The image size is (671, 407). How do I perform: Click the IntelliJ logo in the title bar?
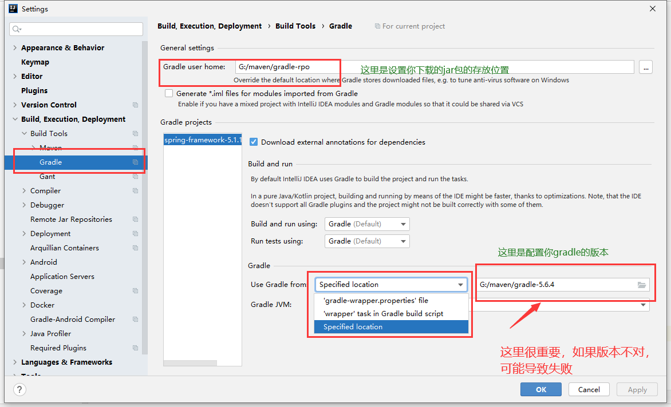pos(13,9)
